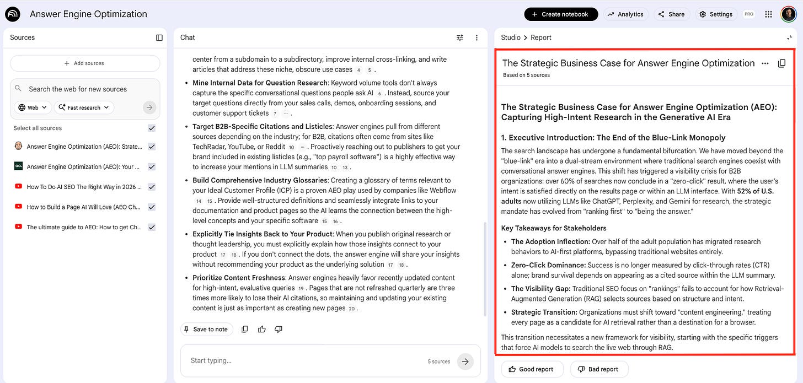Open citation 19 in Content Freshness bullet

pos(301,288)
